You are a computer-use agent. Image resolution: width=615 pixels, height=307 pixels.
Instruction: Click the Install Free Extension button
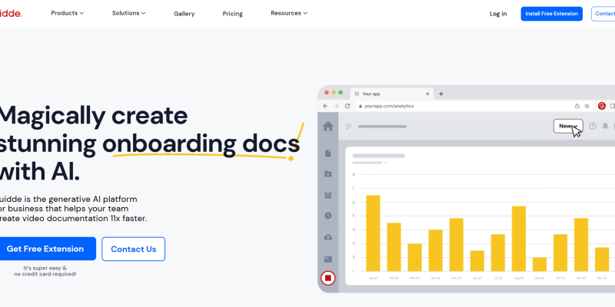pos(551,14)
